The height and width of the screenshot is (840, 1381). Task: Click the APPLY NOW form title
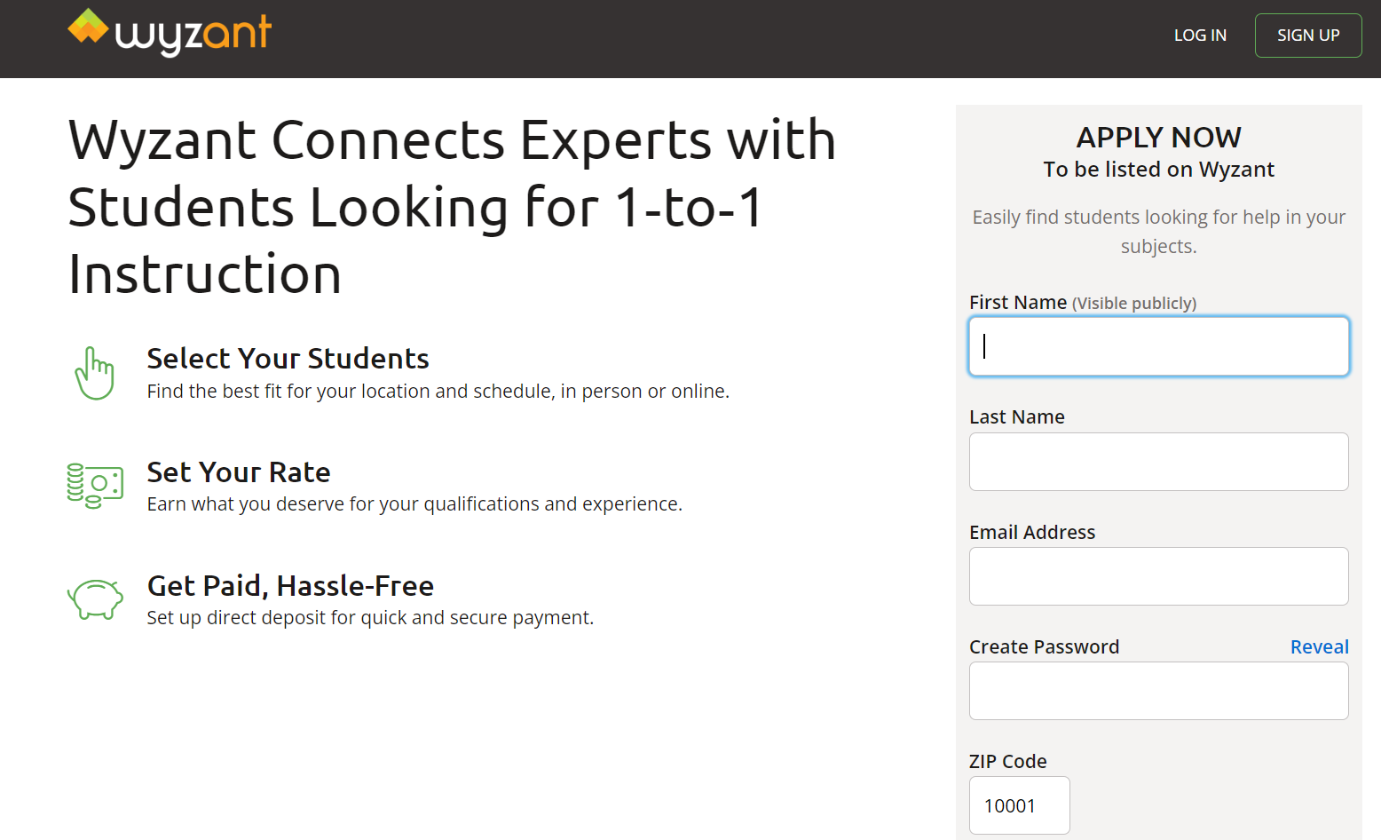pyautogui.click(x=1158, y=138)
